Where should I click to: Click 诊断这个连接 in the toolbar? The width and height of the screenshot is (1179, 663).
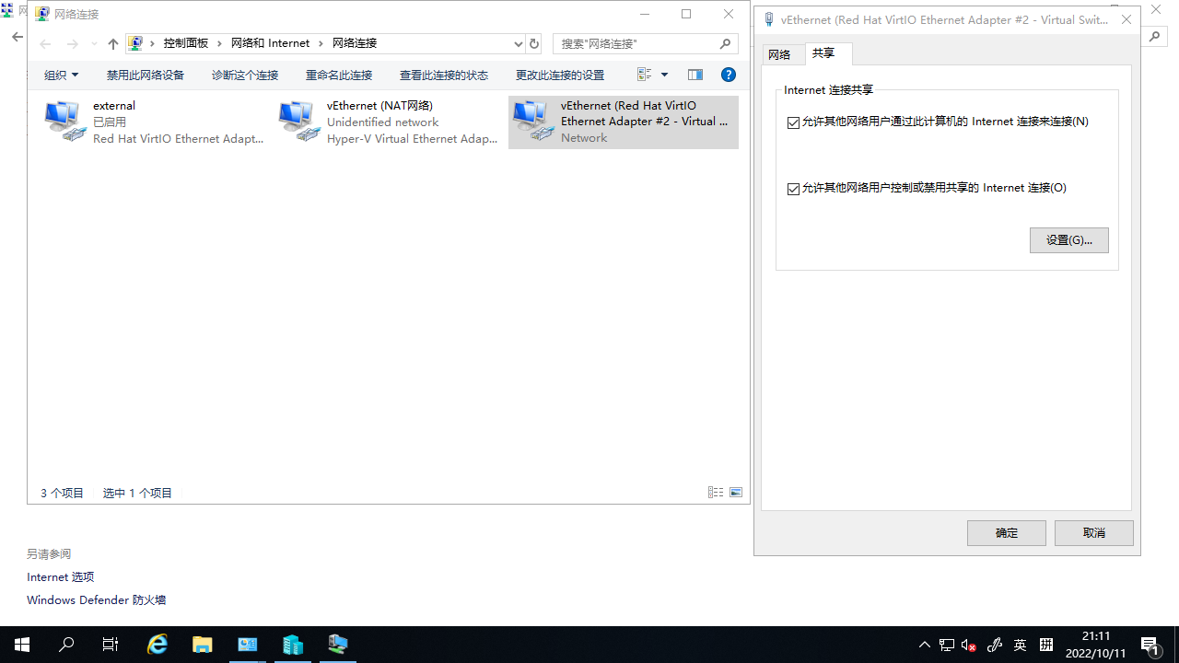(245, 75)
